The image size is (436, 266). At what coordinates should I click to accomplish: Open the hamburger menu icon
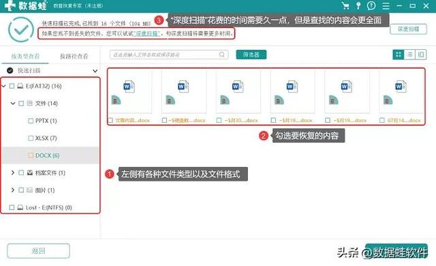pos(386,6)
